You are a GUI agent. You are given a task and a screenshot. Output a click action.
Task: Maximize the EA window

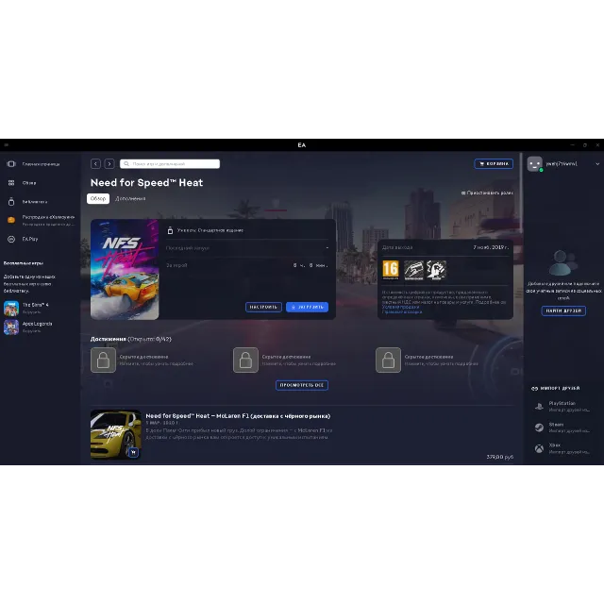(585, 144)
